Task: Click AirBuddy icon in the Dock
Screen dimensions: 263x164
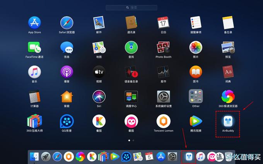Action: click(x=189, y=157)
